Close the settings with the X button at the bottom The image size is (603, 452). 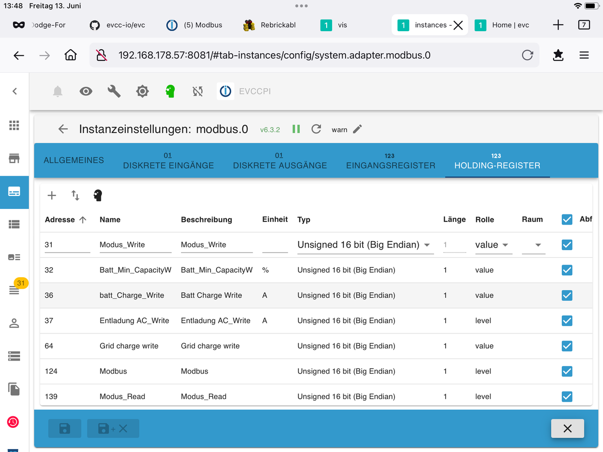567,428
